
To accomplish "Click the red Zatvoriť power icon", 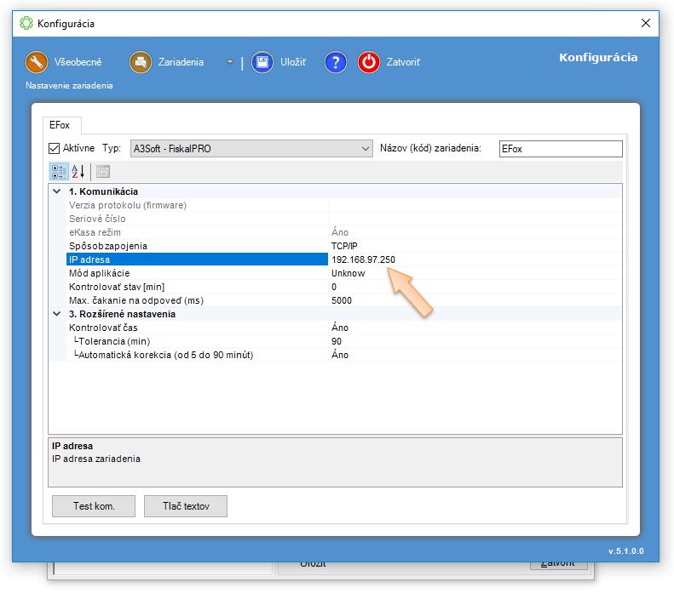I will click(x=369, y=62).
